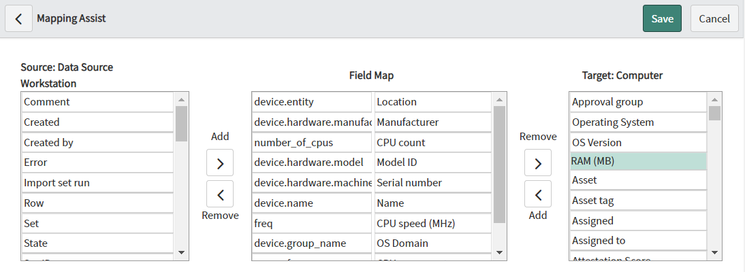
Task: Click the Field Map vertical scrollbar thumb
Action: point(499,165)
